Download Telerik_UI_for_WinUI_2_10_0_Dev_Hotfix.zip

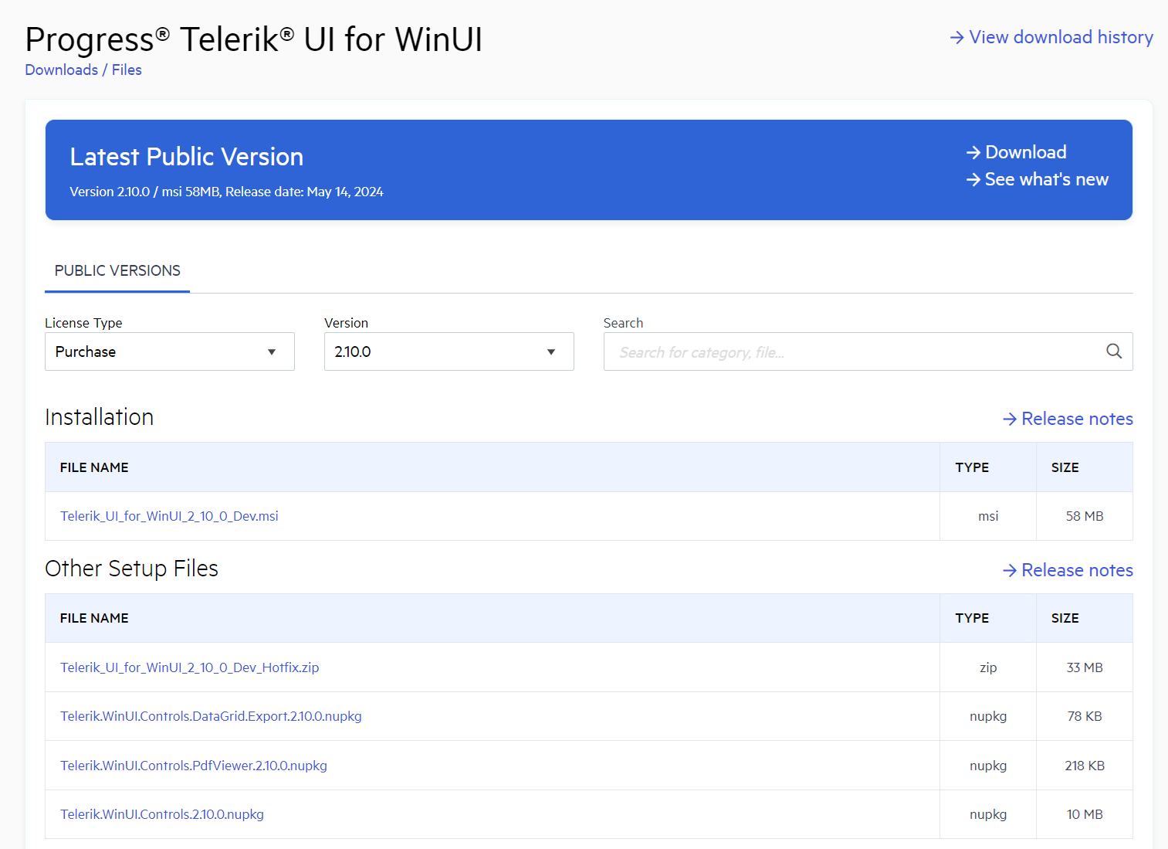[189, 667]
